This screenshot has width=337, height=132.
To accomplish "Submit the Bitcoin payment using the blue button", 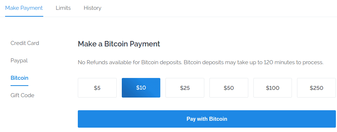I will (x=207, y=119).
